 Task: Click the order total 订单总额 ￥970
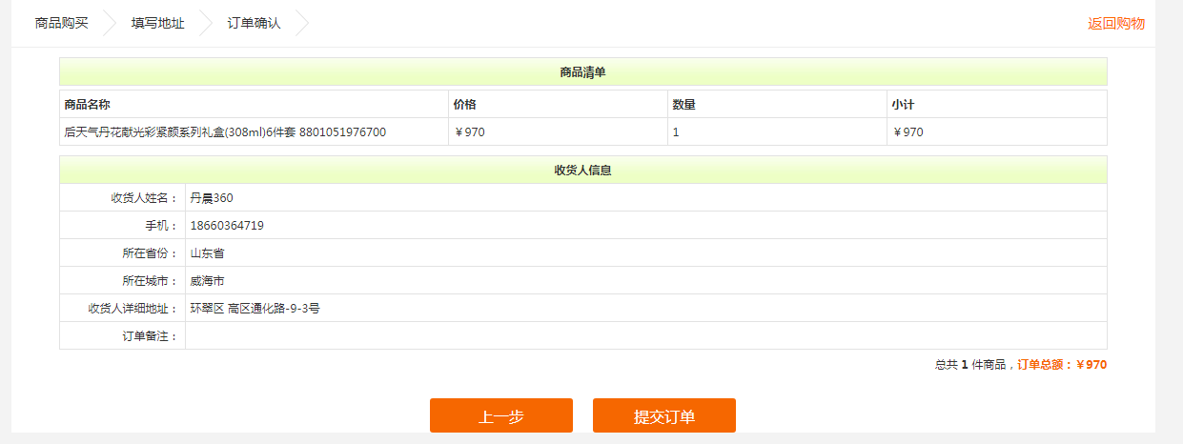pos(1062,364)
